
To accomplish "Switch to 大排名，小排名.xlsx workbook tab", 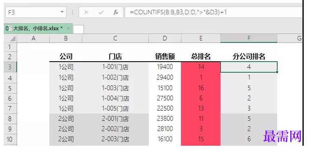I will (x=38, y=29).
